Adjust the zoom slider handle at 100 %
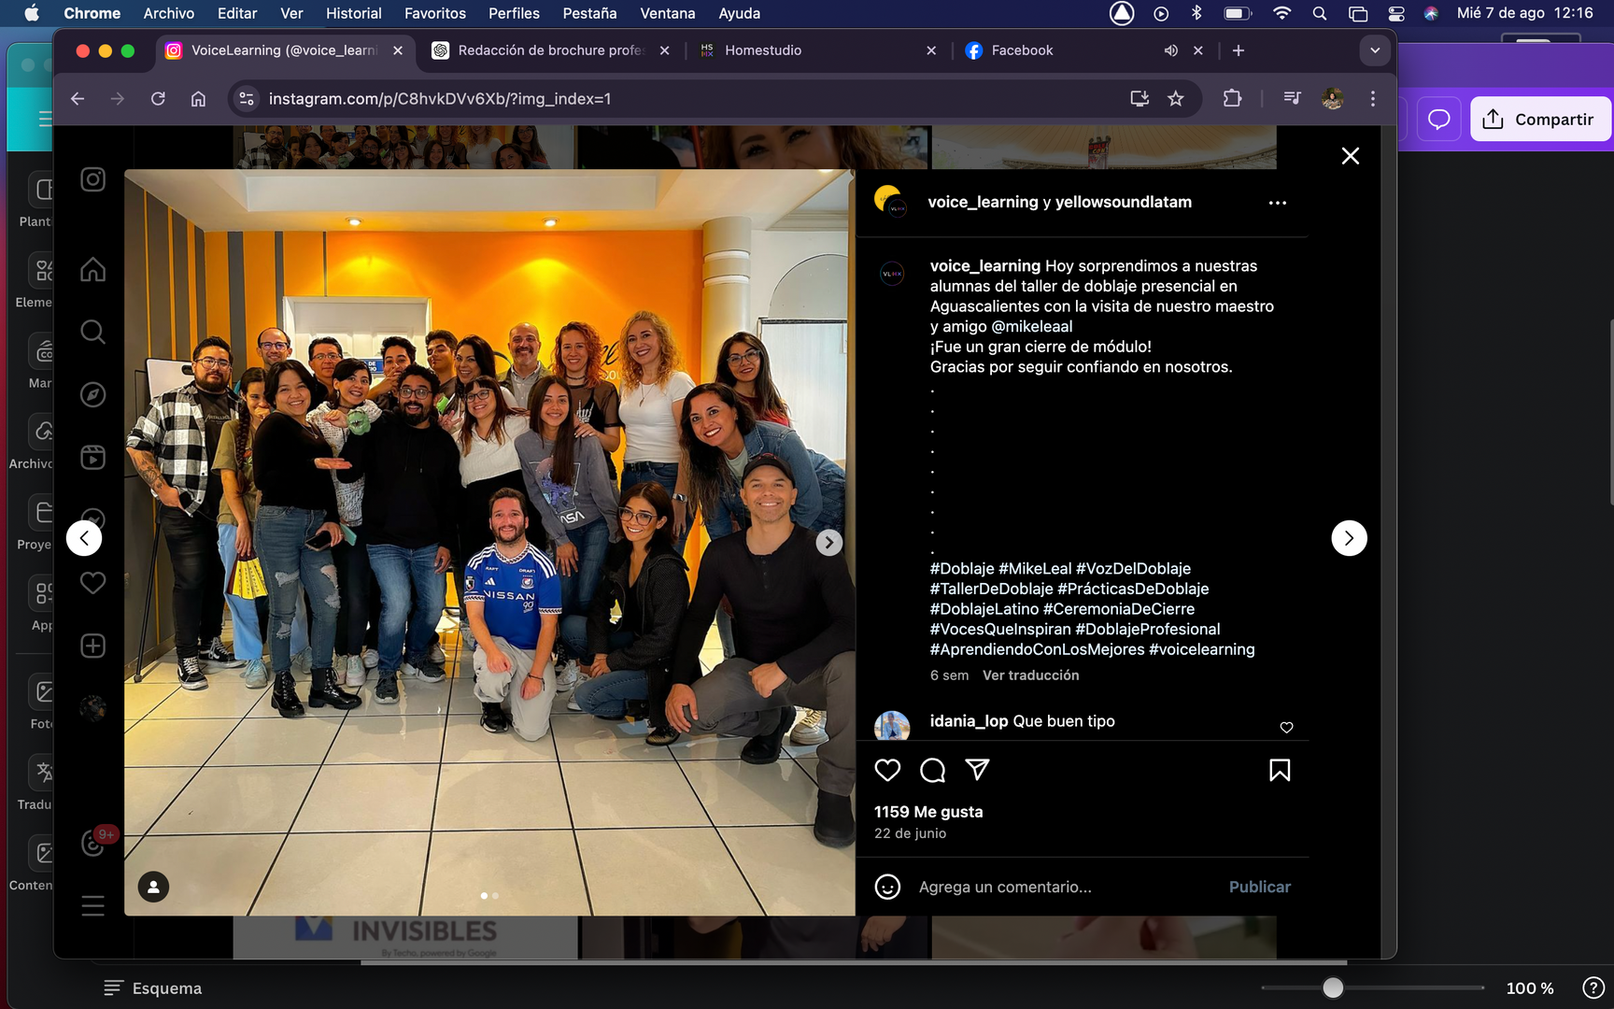1614x1009 pixels. [x=1333, y=988]
